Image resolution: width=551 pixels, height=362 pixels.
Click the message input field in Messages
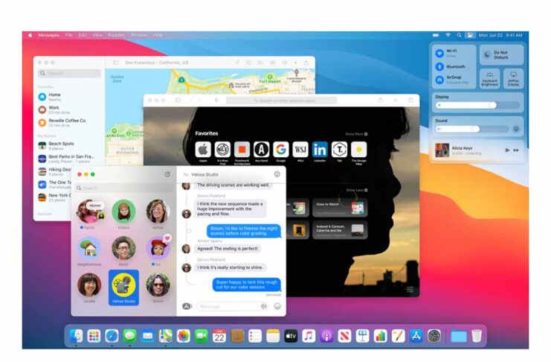pos(233,306)
